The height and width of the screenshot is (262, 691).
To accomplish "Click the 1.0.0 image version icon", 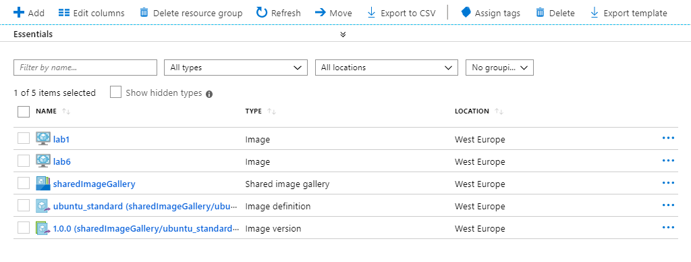I will pyautogui.click(x=43, y=228).
